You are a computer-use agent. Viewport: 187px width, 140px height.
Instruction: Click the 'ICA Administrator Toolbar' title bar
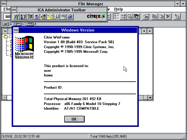click(62, 10)
